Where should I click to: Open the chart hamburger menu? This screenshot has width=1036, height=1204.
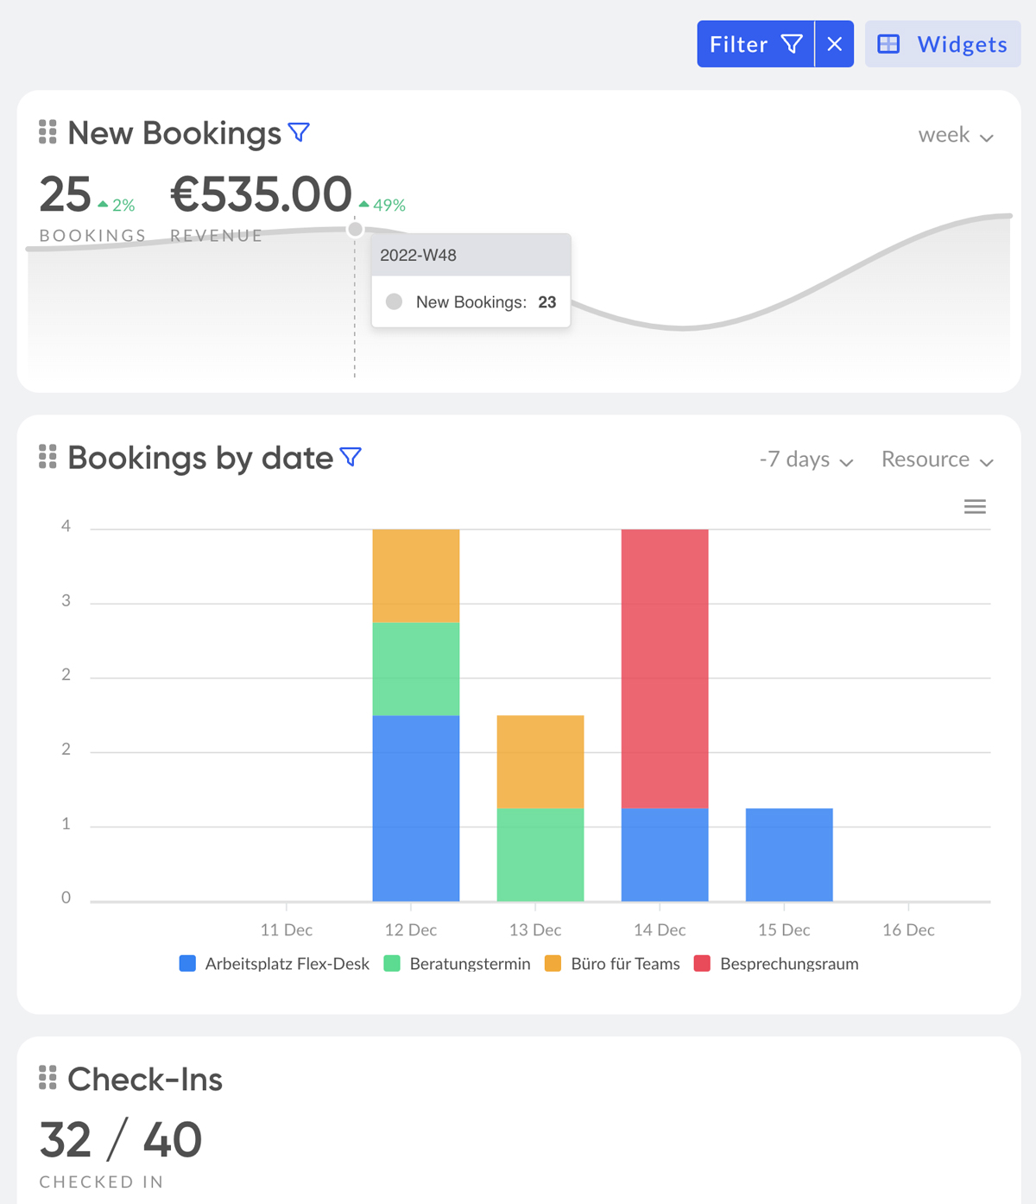pos(975,507)
